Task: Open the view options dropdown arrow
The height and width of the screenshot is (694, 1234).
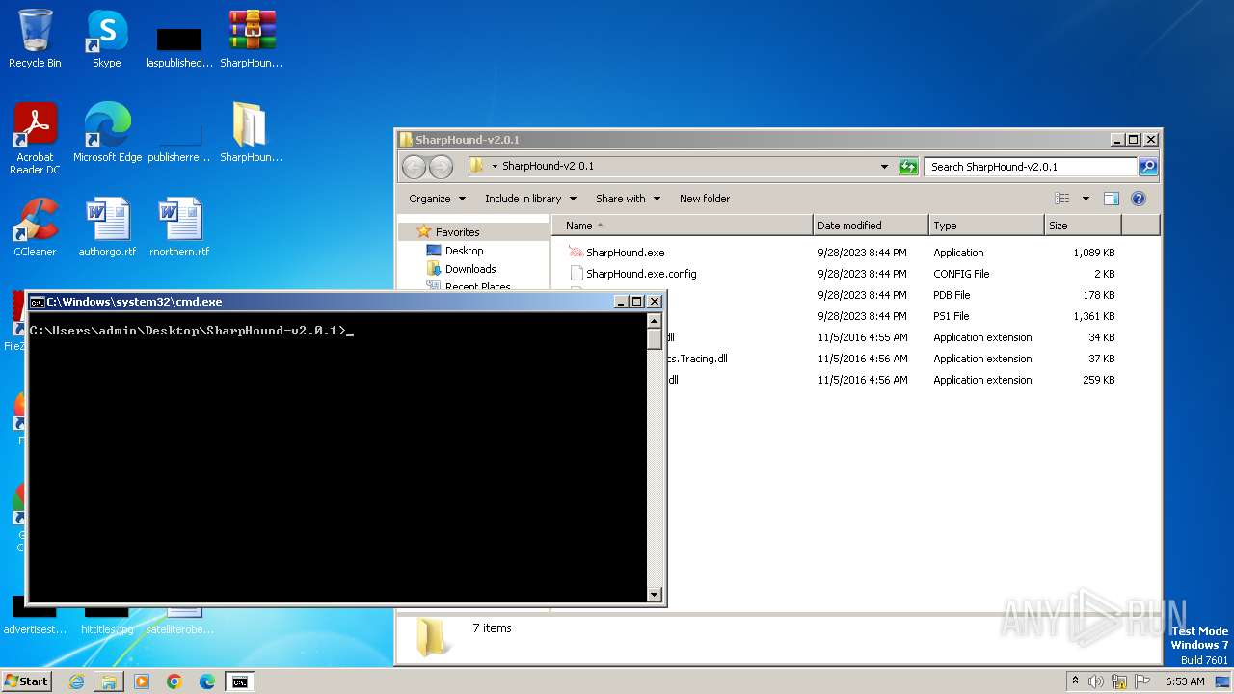Action: click(x=1086, y=199)
